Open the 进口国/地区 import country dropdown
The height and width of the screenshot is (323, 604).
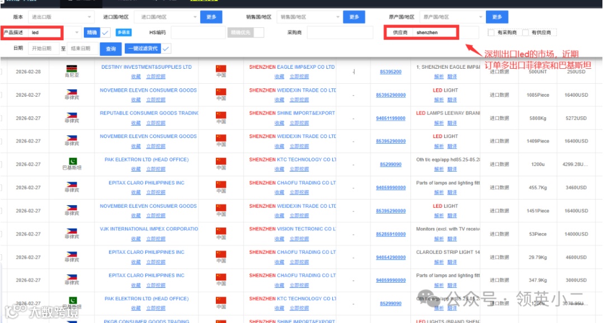point(167,17)
